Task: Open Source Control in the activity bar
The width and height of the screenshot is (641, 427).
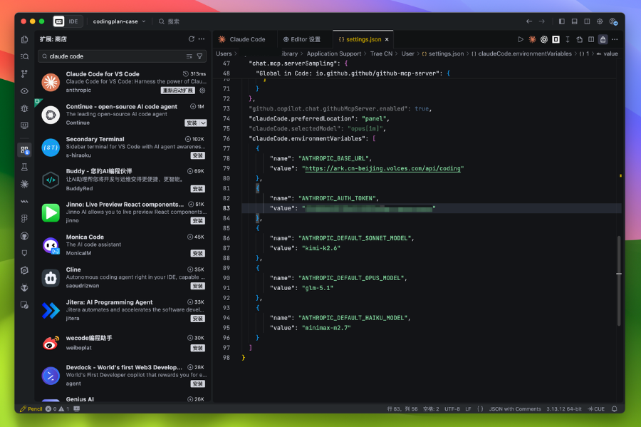Action: pos(25,73)
